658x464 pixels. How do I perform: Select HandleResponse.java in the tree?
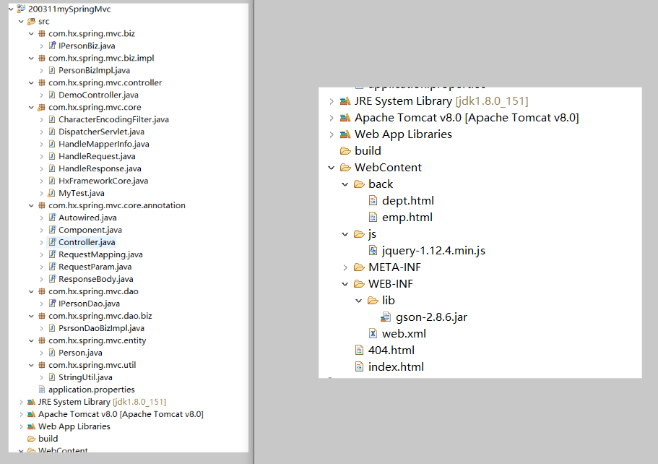[100, 169]
